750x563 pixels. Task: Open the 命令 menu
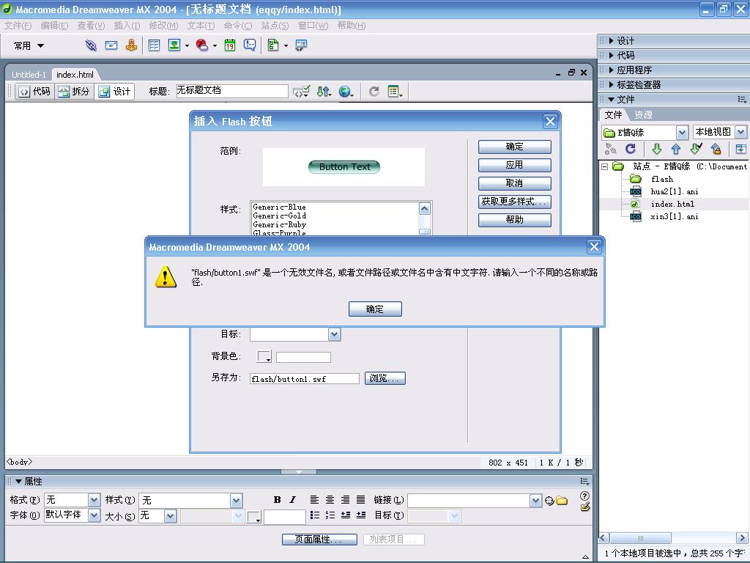coord(238,26)
